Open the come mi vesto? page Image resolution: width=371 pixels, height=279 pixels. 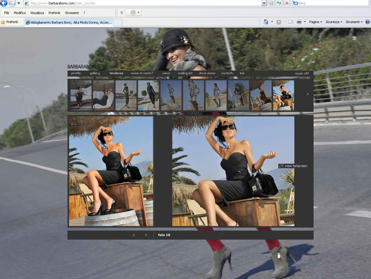[x=142, y=73]
